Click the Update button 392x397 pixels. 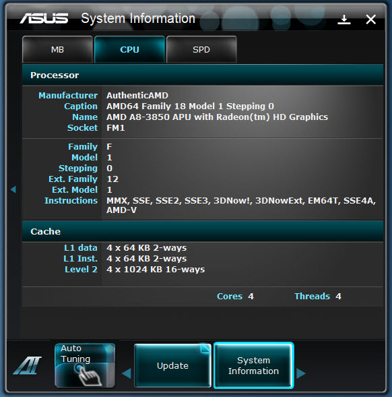[172, 365]
